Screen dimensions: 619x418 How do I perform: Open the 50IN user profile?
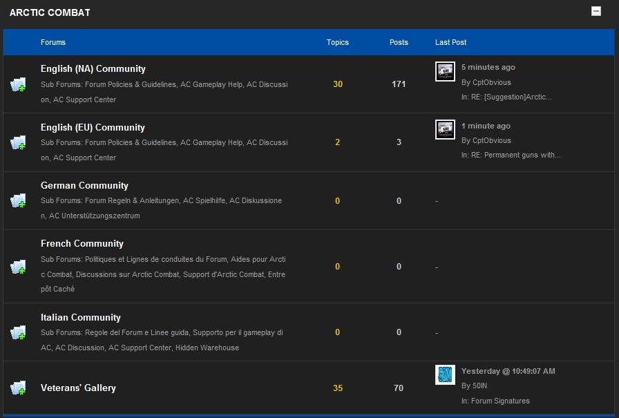tap(479, 386)
